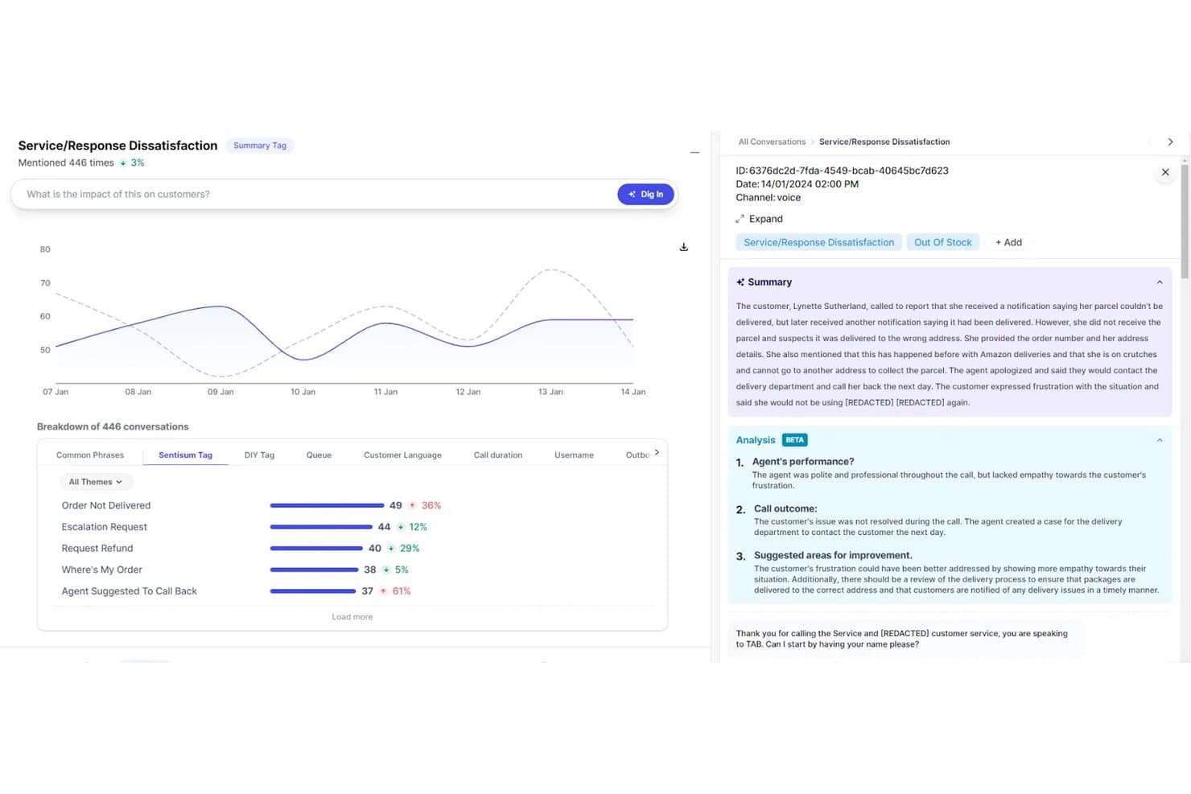Select Agent Suggested To Call Back row
Image resolution: width=1191 pixels, height=794 pixels.
[352, 591]
